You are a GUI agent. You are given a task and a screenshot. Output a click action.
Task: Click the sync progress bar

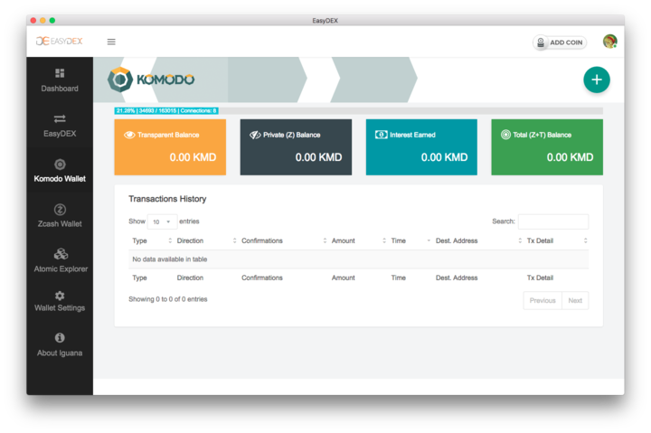click(x=359, y=111)
